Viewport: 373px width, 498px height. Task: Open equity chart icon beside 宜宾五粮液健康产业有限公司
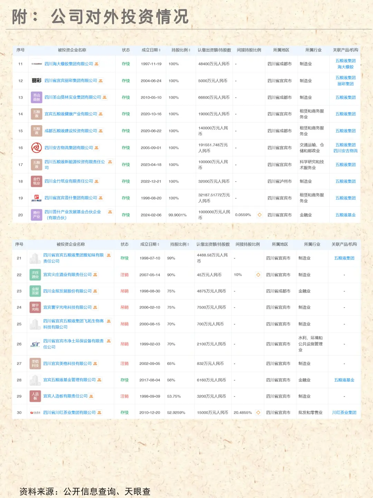[101, 114]
